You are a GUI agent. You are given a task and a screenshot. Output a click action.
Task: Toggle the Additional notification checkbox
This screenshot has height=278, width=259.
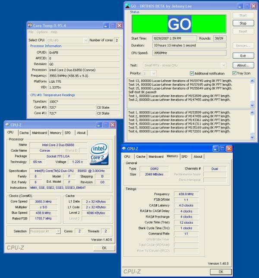tap(192, 73)
